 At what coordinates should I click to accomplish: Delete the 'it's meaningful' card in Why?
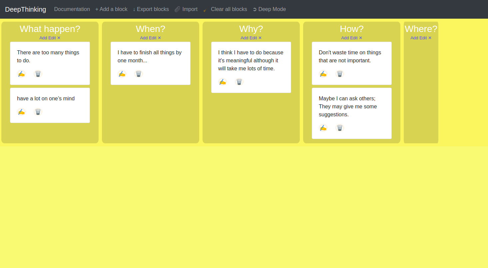pyautogui.click(x=239, y=82)
